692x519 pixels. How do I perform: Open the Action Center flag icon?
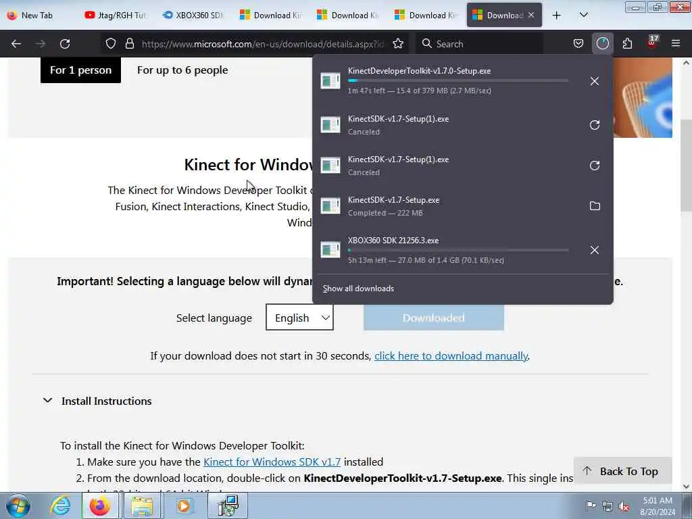pos(590,506)
